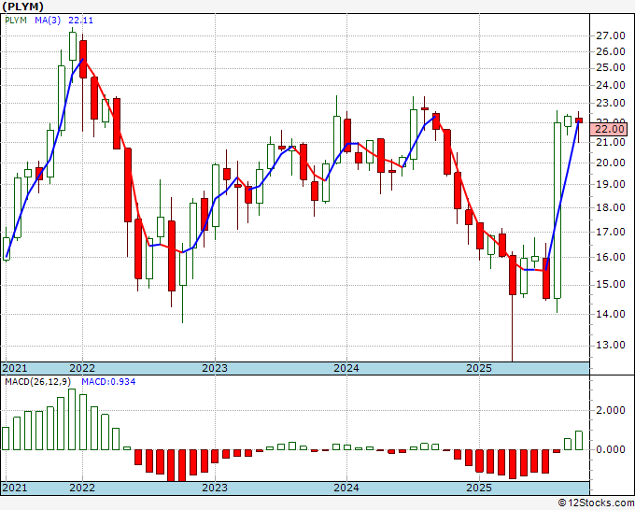The image size is (635, 510).
Task: Click the 25.00 price axis label
Action: pyautogui.click(x=611, y=68)
